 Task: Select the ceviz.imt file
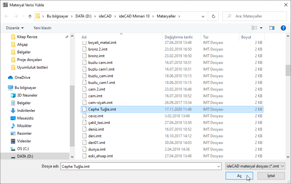96,116
